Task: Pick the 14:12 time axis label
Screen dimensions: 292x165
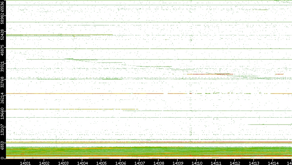Action: click(x=235, y=163)
